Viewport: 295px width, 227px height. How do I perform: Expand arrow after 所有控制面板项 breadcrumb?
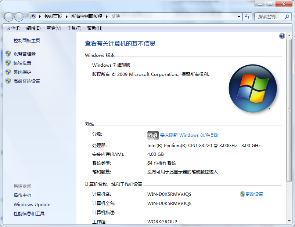107,17
